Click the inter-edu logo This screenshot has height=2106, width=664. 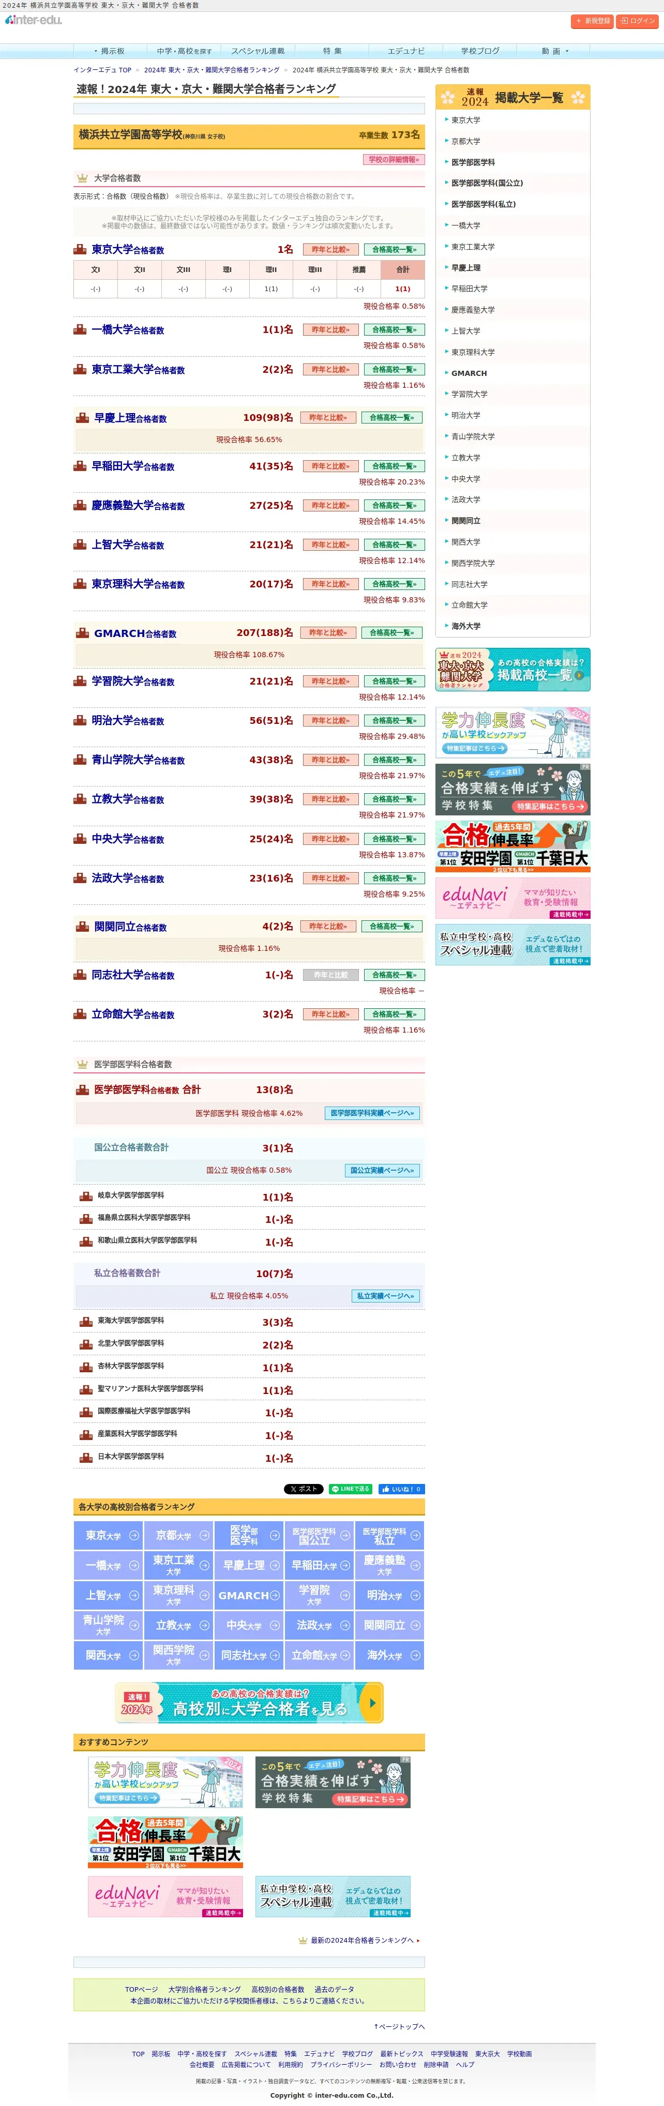click(x=33, y=20)
